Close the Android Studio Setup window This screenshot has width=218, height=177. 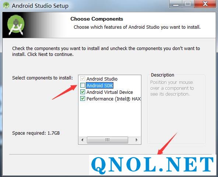point(205,4)
